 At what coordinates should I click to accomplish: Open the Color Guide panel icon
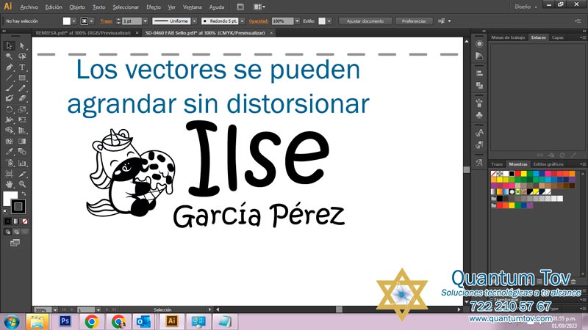point(479,56)
